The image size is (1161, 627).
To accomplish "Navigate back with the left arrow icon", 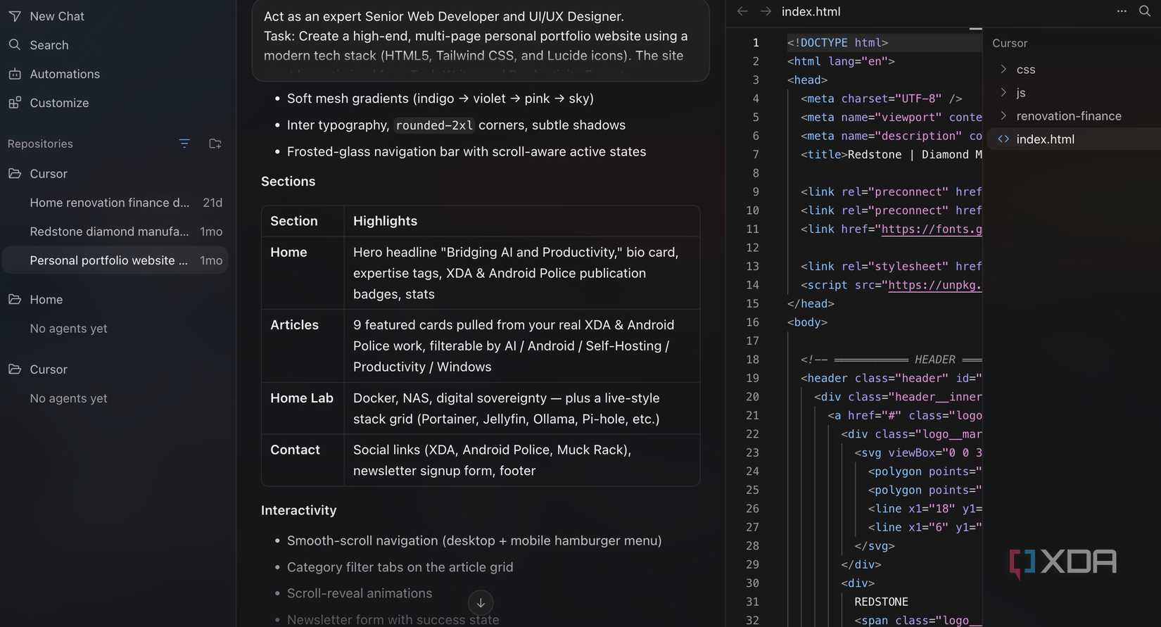I will click(x=742, y=11).
